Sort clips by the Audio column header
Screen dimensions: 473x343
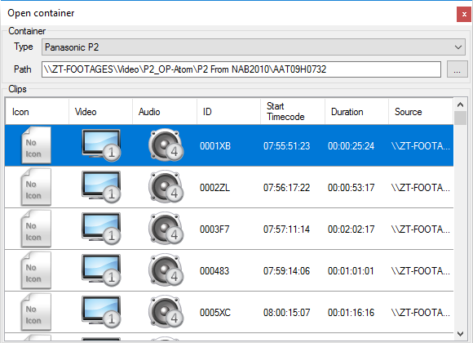click(x=165, y=112)
